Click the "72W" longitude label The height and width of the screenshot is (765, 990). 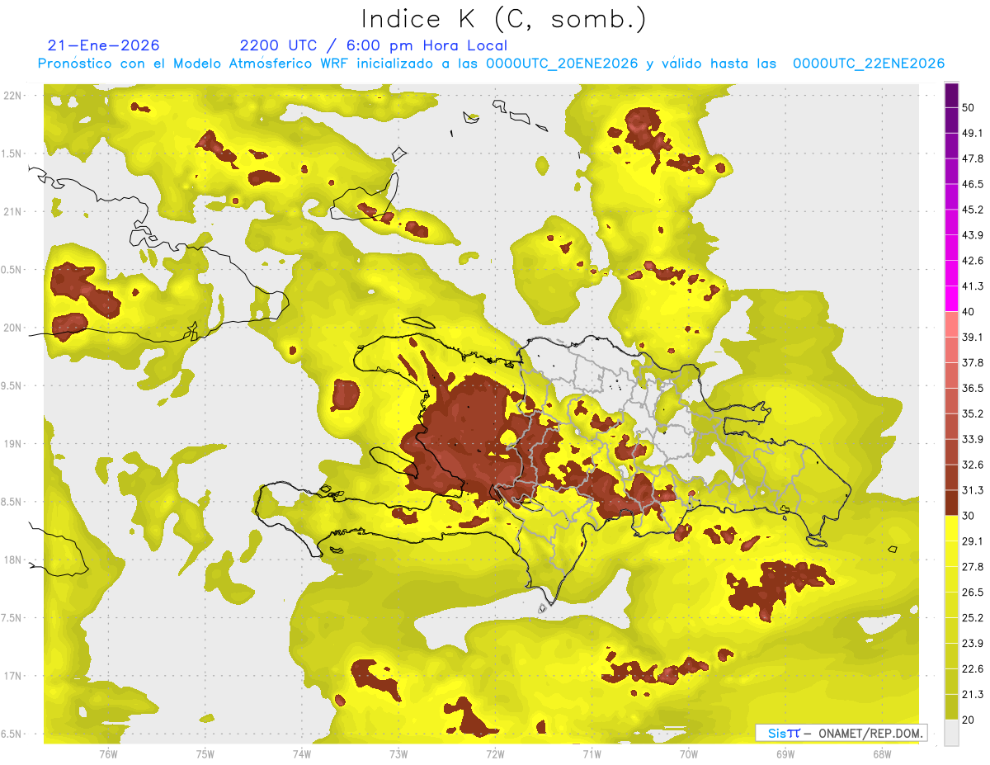pyautogui.click(x=495, y=753)
